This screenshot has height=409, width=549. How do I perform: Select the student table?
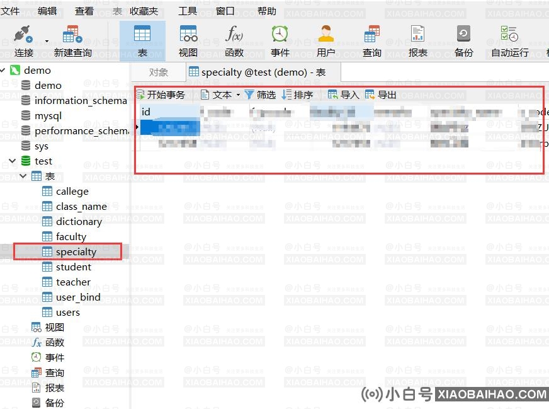pos(74,267)
